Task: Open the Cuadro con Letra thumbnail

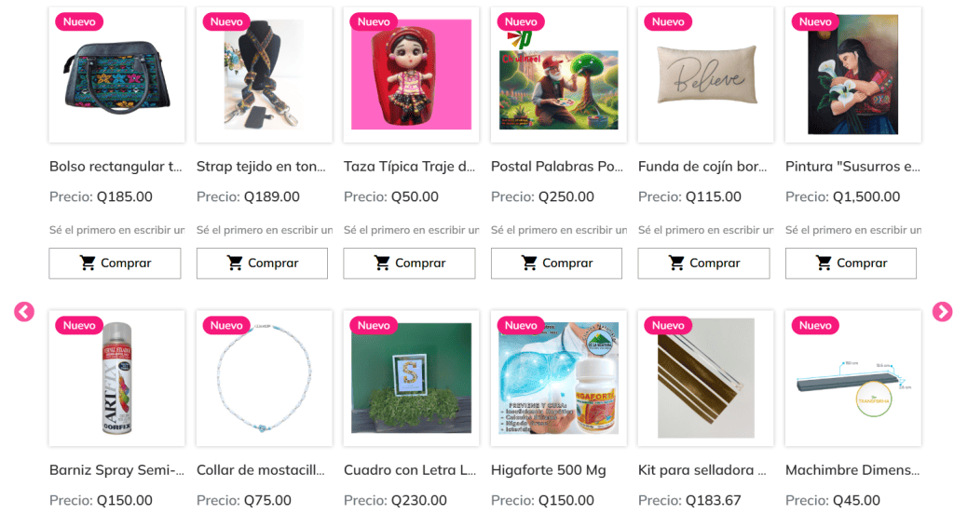Action: (x=411, y=378)
